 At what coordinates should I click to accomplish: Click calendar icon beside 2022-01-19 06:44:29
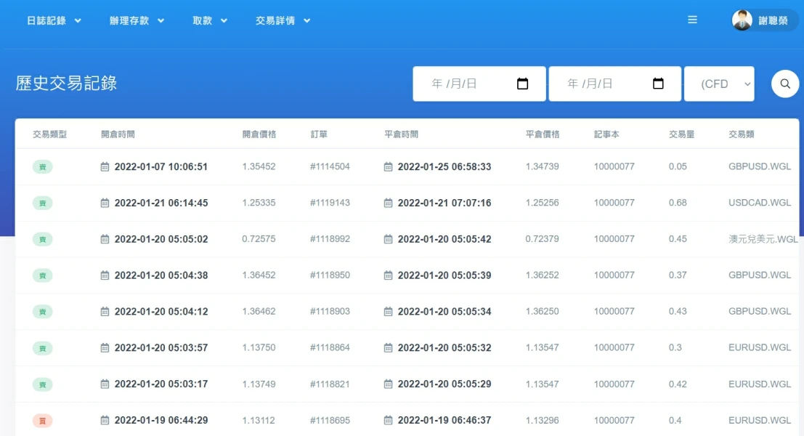tap(105, 420)
